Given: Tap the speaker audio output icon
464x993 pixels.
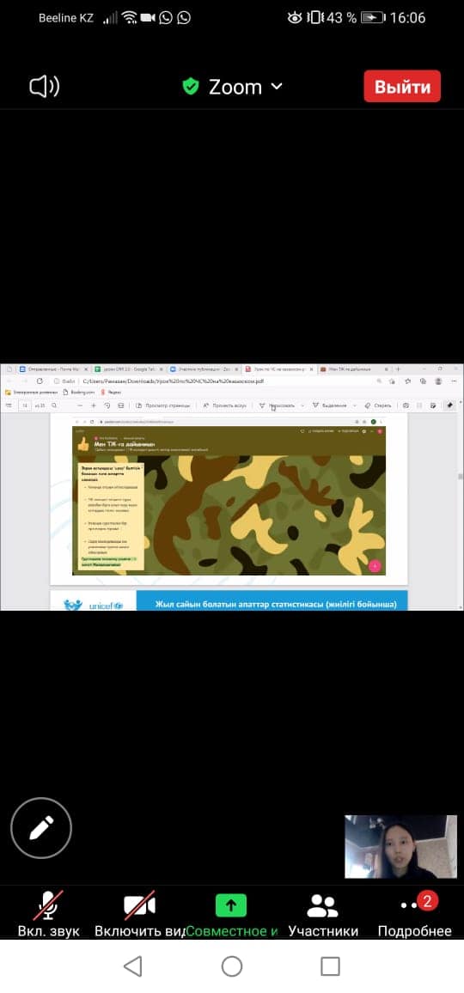Looking at the screenshot, I should [45, 87].
